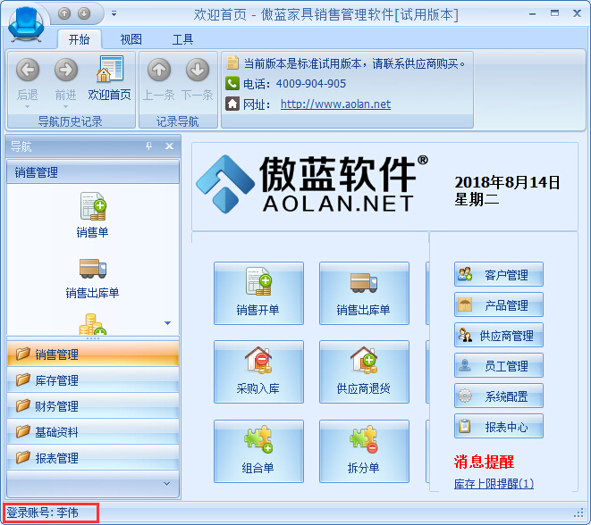The width and height of the screenshot is (591, 525).
Task: Open the quick access toolbar dropdown
Action: point(114,14)
